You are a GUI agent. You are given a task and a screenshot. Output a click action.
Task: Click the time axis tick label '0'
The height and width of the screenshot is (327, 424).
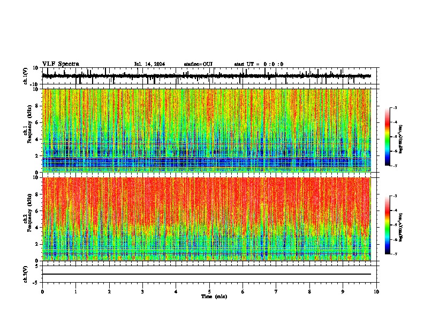42,292
